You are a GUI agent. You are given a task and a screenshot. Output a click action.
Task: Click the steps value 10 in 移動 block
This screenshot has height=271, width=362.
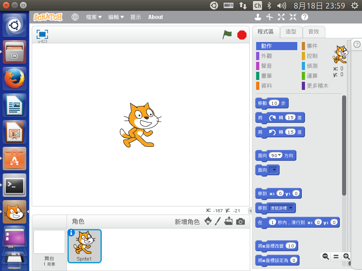point(274,103)
